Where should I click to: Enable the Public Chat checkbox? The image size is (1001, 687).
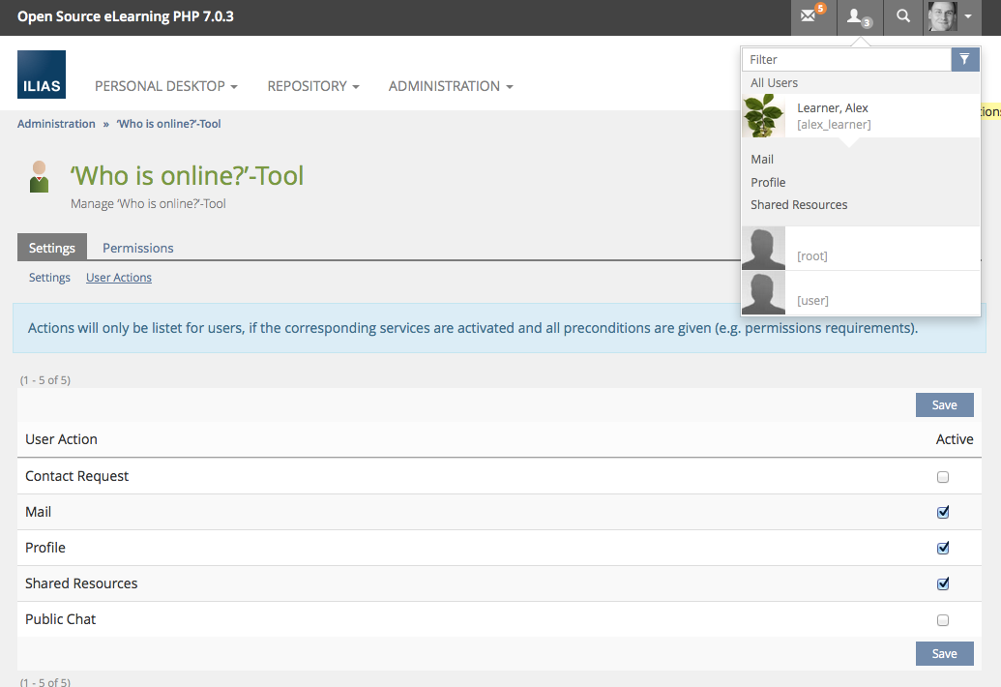tap(943, 620)
